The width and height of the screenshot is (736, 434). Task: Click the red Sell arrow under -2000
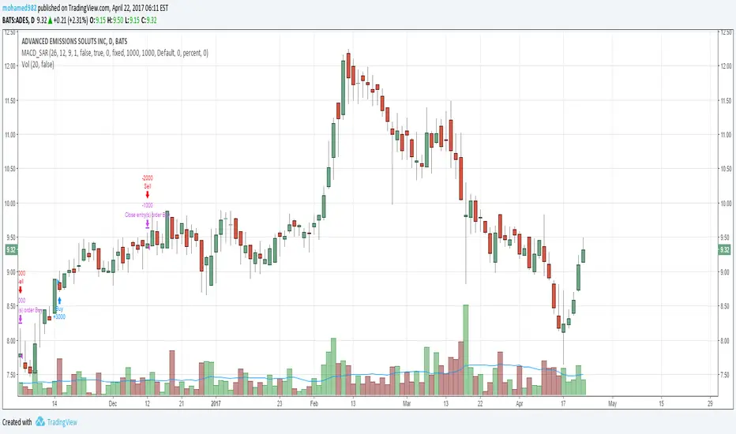[148, 195]
